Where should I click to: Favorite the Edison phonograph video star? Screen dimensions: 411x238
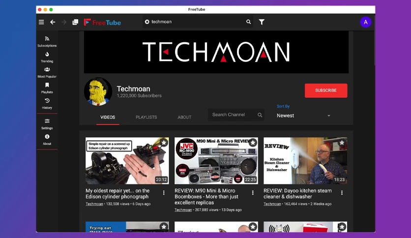(x=164, y=143)
